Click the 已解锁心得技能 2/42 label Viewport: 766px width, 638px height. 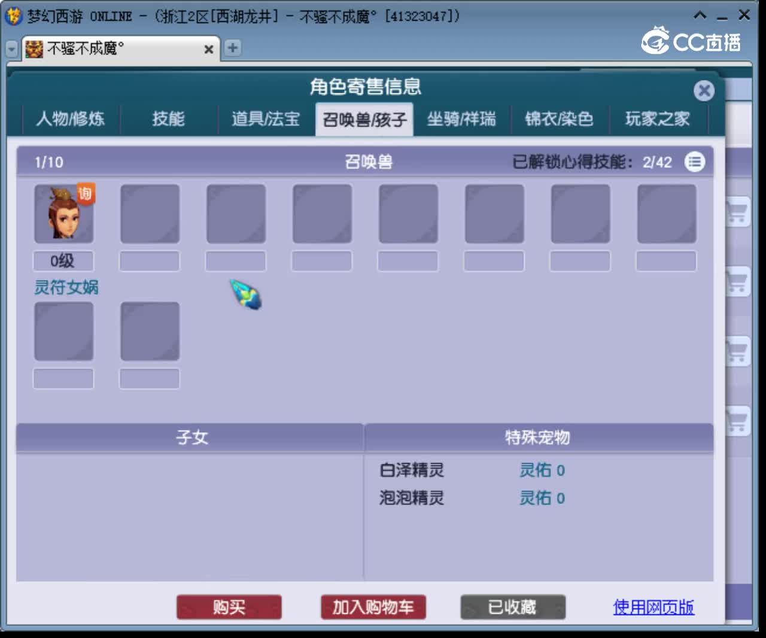click(x=592, y=162)
